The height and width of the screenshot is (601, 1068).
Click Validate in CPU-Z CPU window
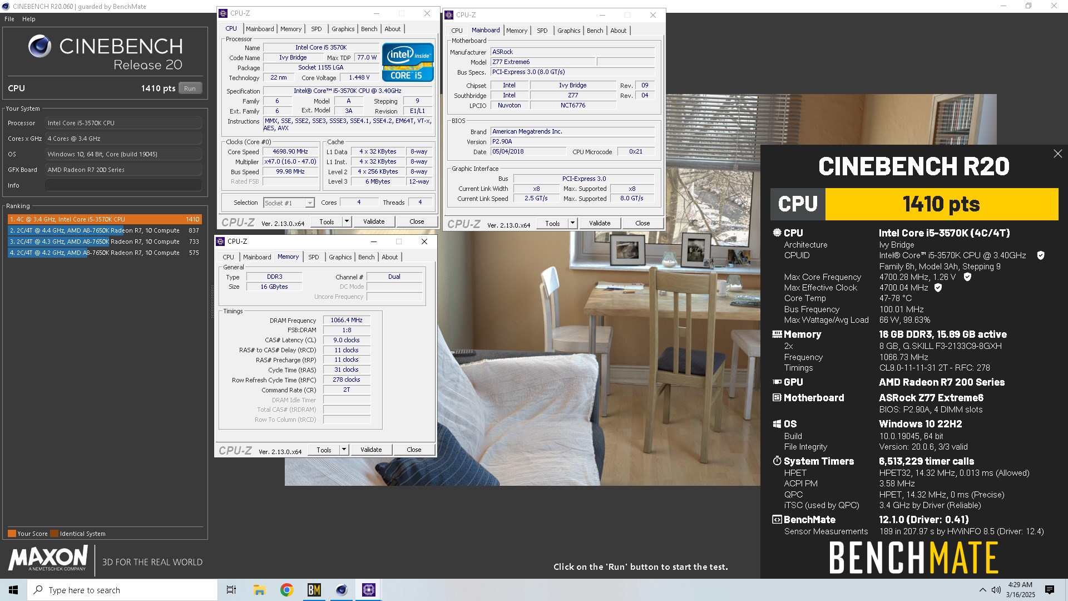pyautogui.click(x=374, y=221)
